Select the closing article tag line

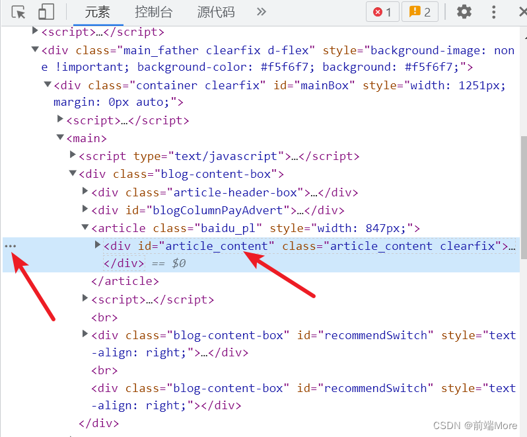pos(125,281)
